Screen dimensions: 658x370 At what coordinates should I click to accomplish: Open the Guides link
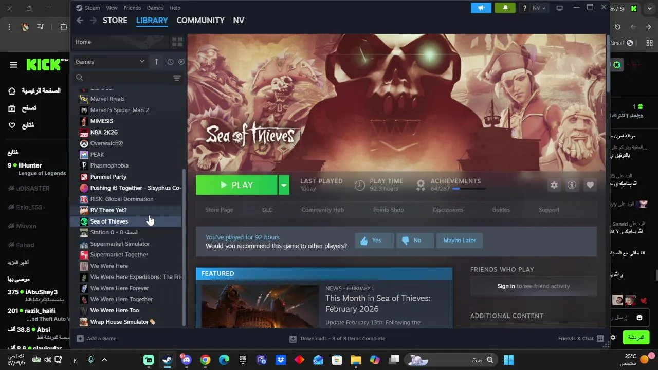coord(501,210)
